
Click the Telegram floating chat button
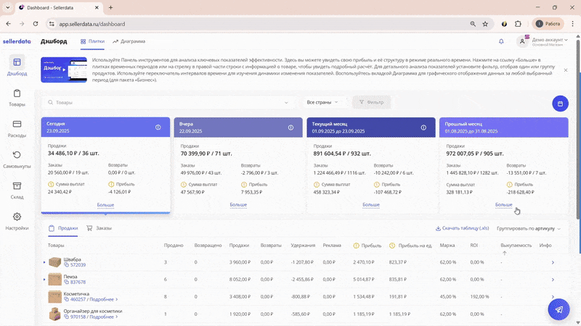point(558,309)
